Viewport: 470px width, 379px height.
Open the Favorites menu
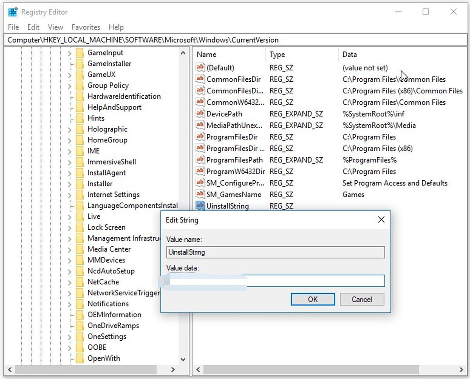86,27
